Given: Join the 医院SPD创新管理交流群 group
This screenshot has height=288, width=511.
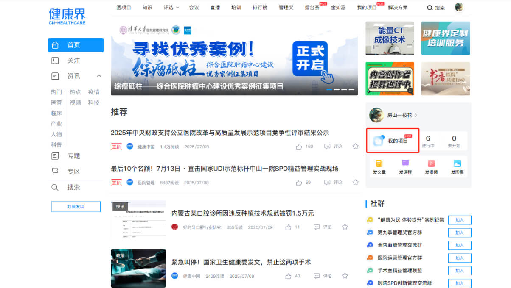Looking at the screenshot, I should pos(460,283).
